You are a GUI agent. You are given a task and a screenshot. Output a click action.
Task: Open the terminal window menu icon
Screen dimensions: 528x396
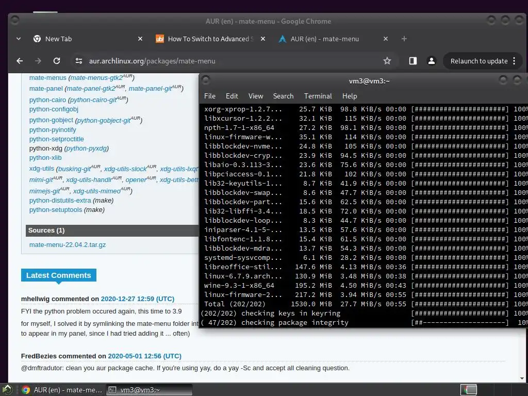[x=206, y=80]
